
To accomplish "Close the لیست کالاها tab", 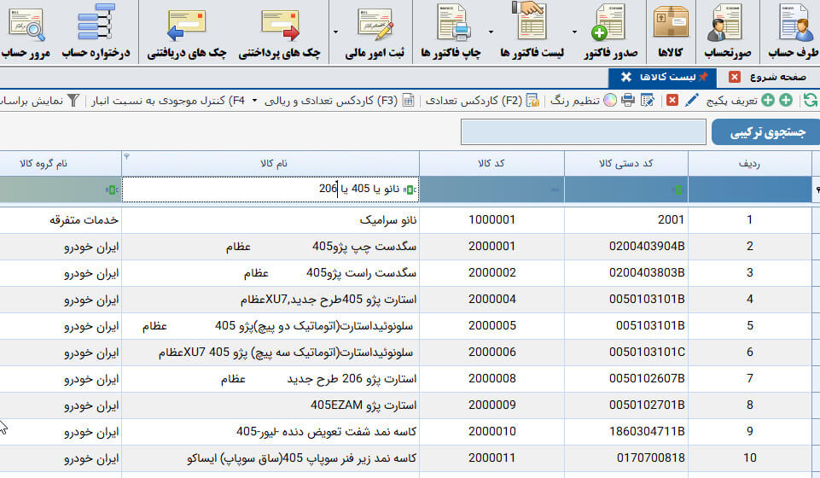I will [x=626, y=77].
